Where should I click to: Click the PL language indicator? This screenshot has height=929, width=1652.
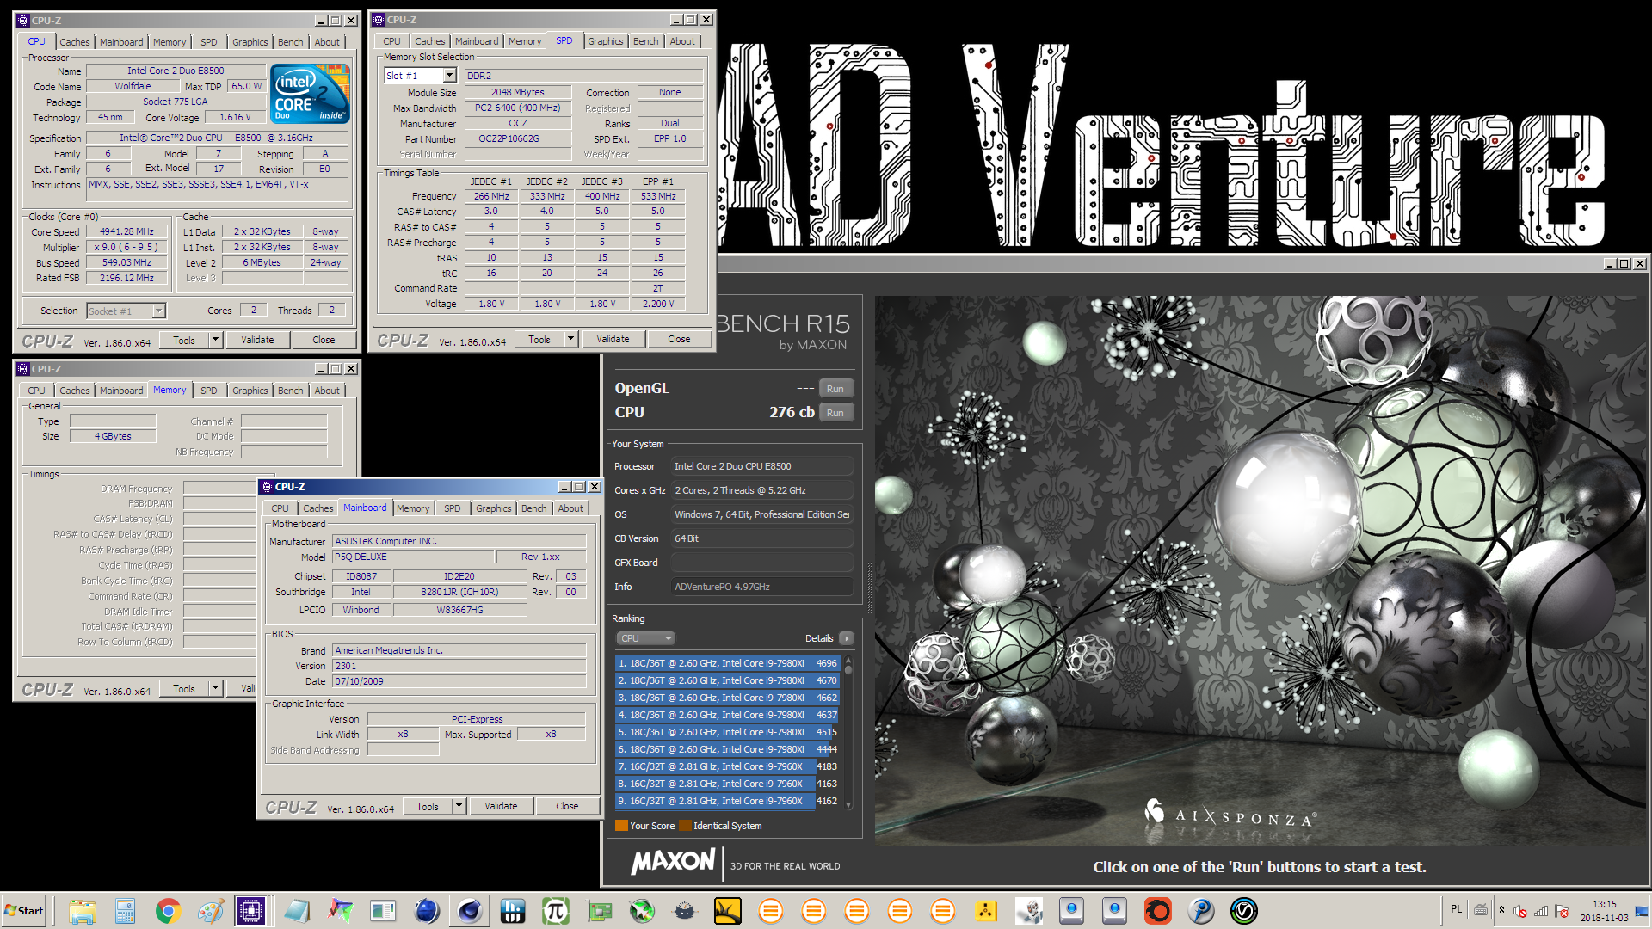point(1456,909)
